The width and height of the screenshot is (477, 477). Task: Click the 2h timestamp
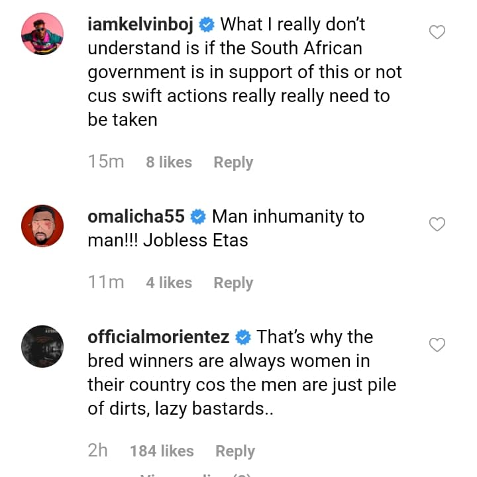pyautogui.click(x=97, y=451)
